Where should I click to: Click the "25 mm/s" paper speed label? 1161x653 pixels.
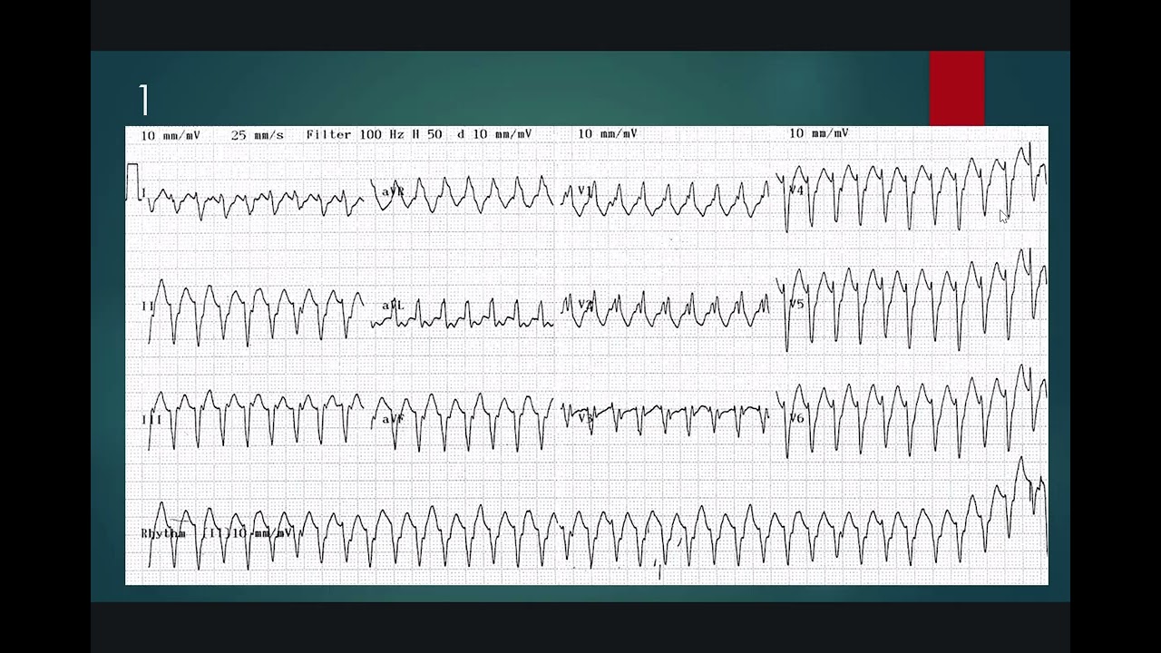point(257,135)
